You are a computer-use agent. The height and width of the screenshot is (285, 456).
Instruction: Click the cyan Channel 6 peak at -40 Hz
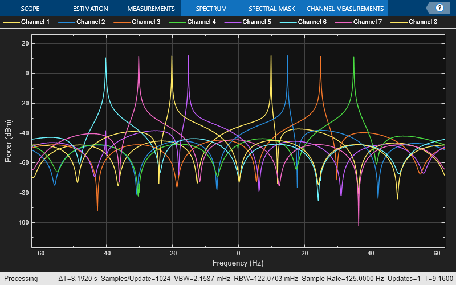pos(105,58)
